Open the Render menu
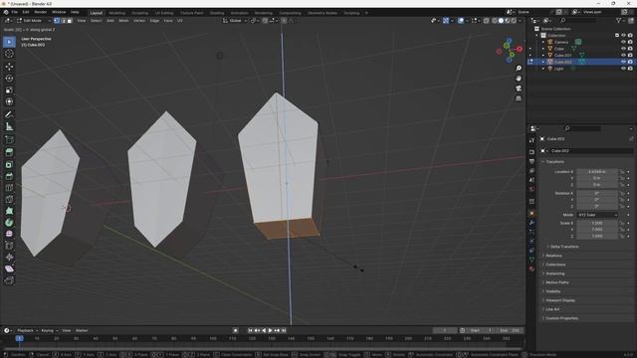 (x=40, y=12)
